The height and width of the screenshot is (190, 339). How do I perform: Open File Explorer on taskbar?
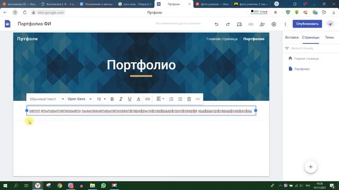(x=92, y=185)
